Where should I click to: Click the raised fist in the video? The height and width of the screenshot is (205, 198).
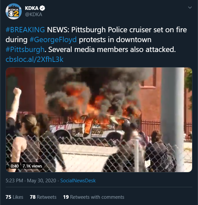pos(17,91)
